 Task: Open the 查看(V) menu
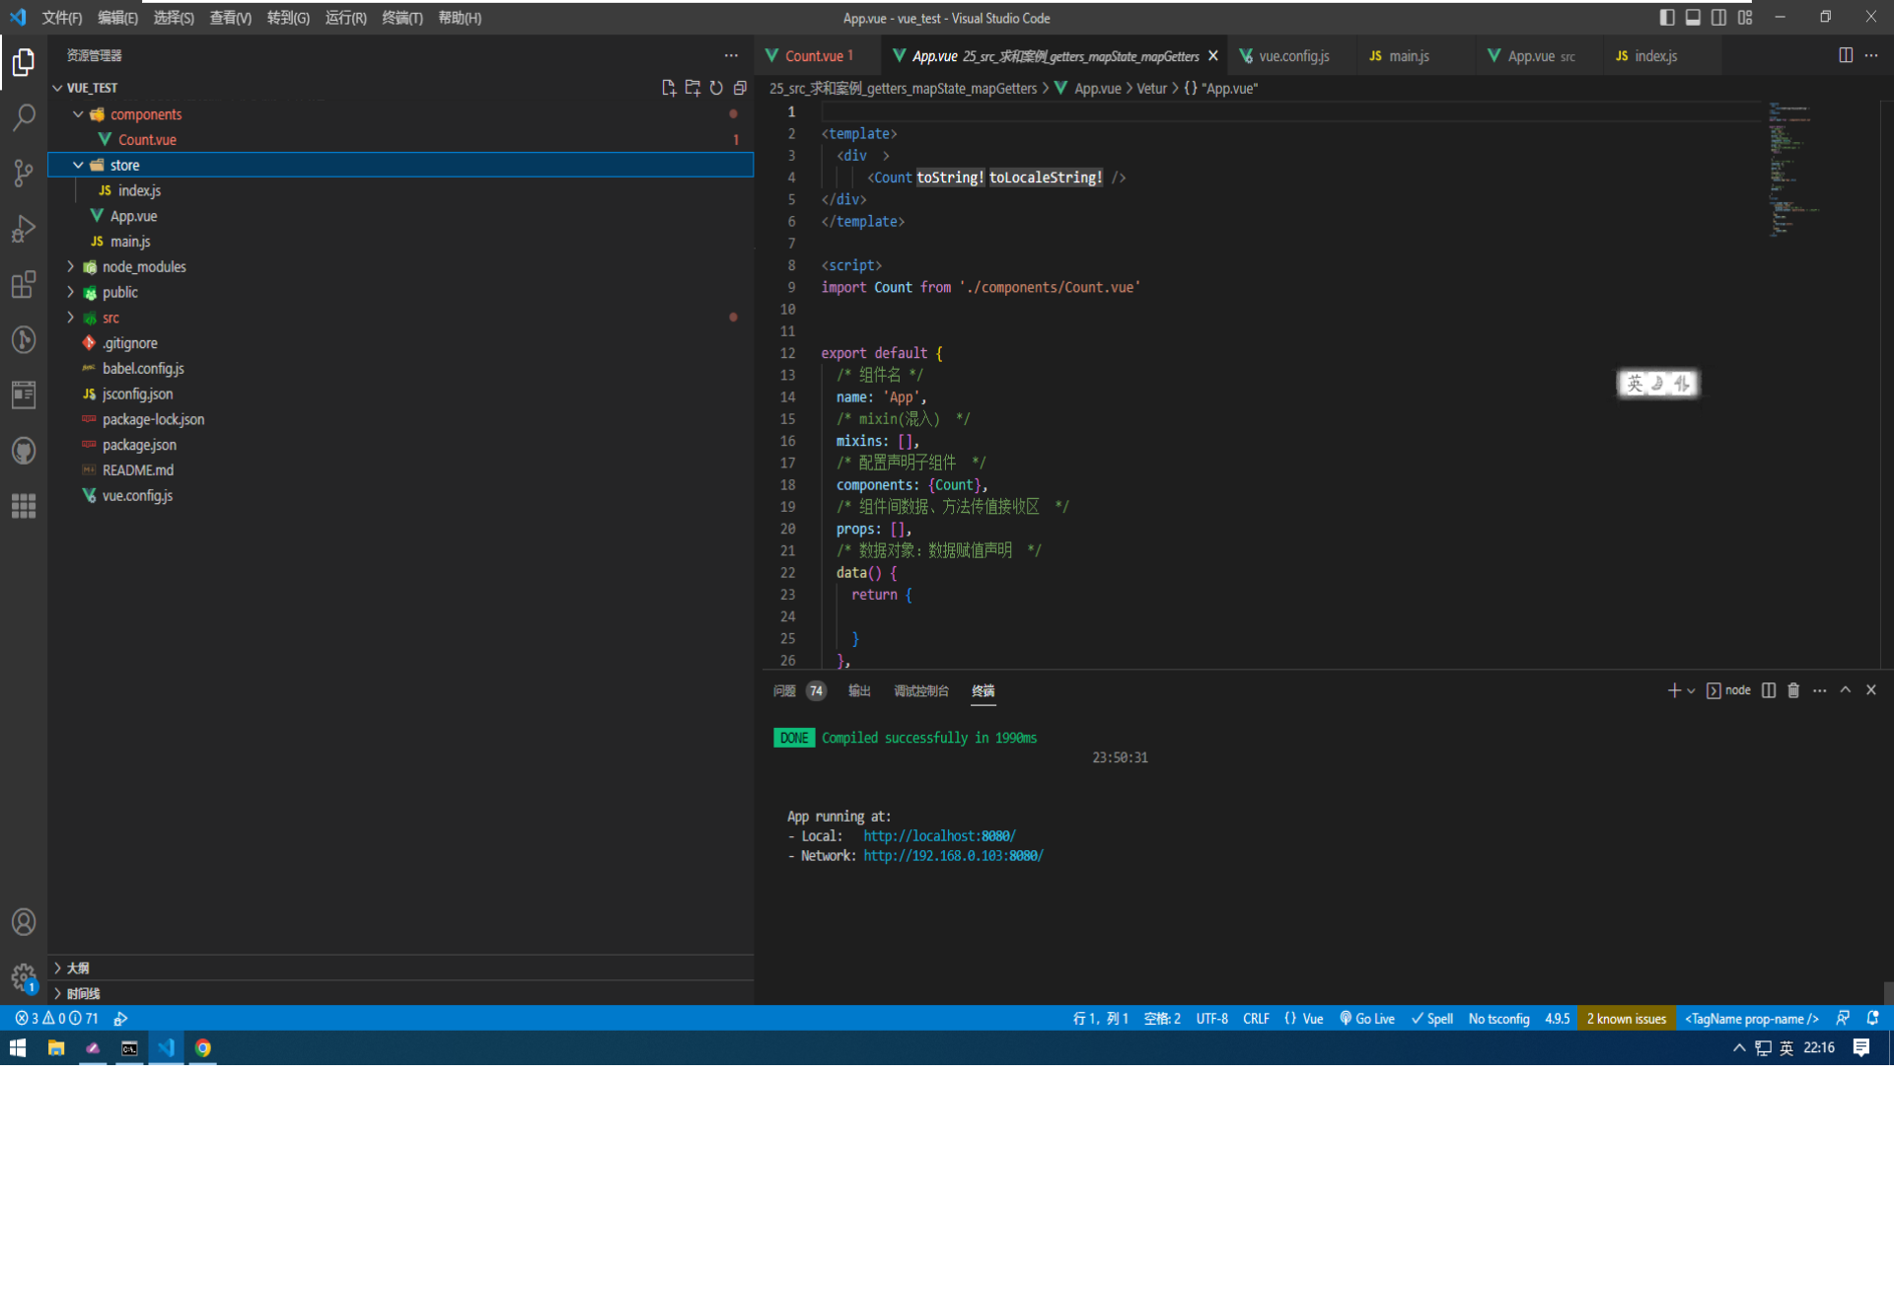[x=230, y=18]
